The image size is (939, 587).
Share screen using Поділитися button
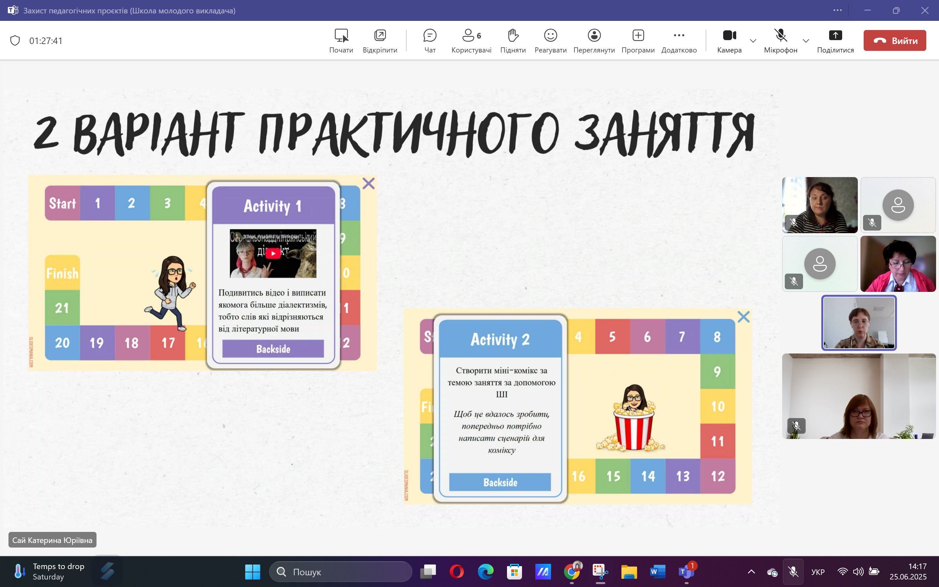835,40
